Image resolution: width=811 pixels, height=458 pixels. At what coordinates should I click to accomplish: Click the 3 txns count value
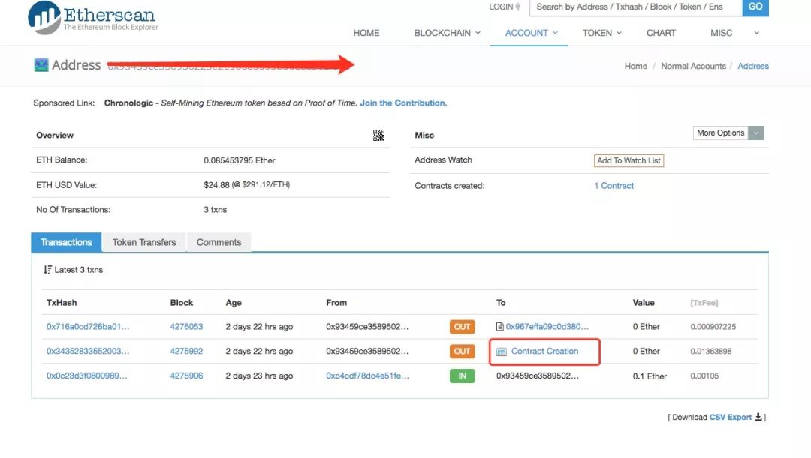tap(216, 210)
